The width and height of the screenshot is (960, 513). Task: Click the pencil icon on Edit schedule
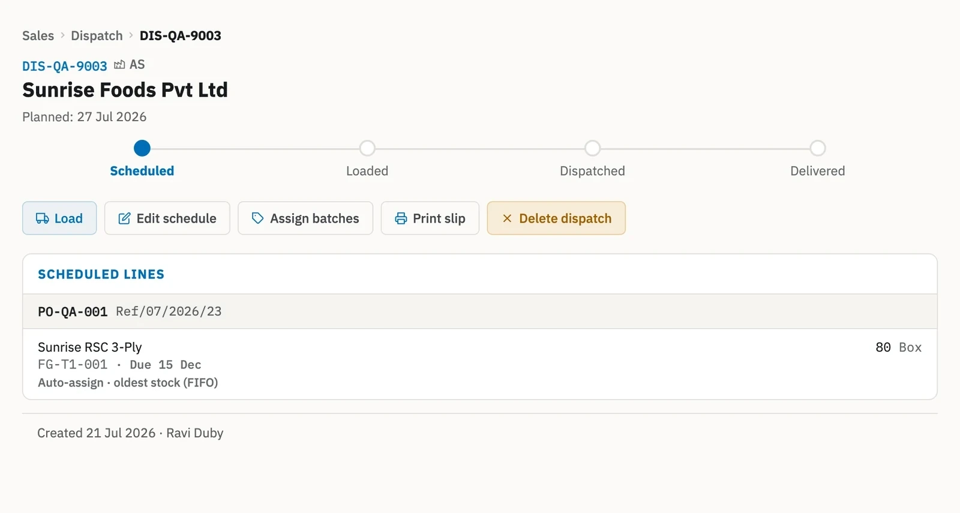point(124,218)
